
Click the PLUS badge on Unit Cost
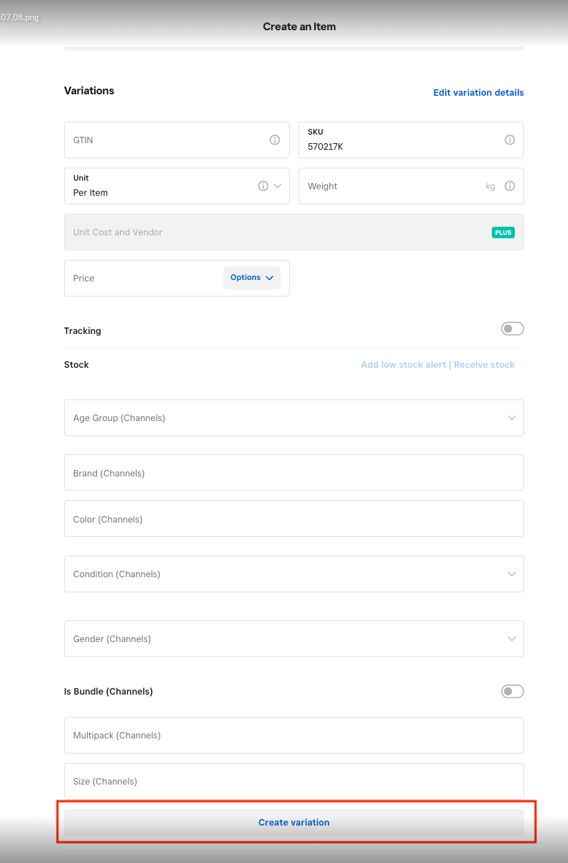coord(503,232)
